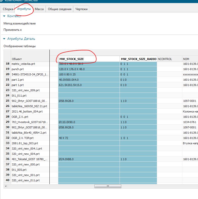The image size is (198, 199).
Task: Switch to the Масса tab
Action: tap(39, 9)
